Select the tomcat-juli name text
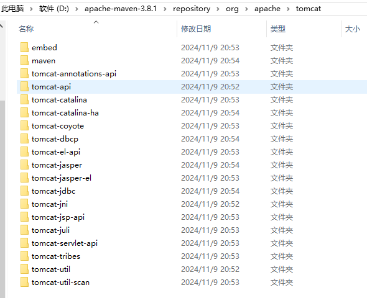This screenshot has width=367, height=298. (x=51, y=230)
